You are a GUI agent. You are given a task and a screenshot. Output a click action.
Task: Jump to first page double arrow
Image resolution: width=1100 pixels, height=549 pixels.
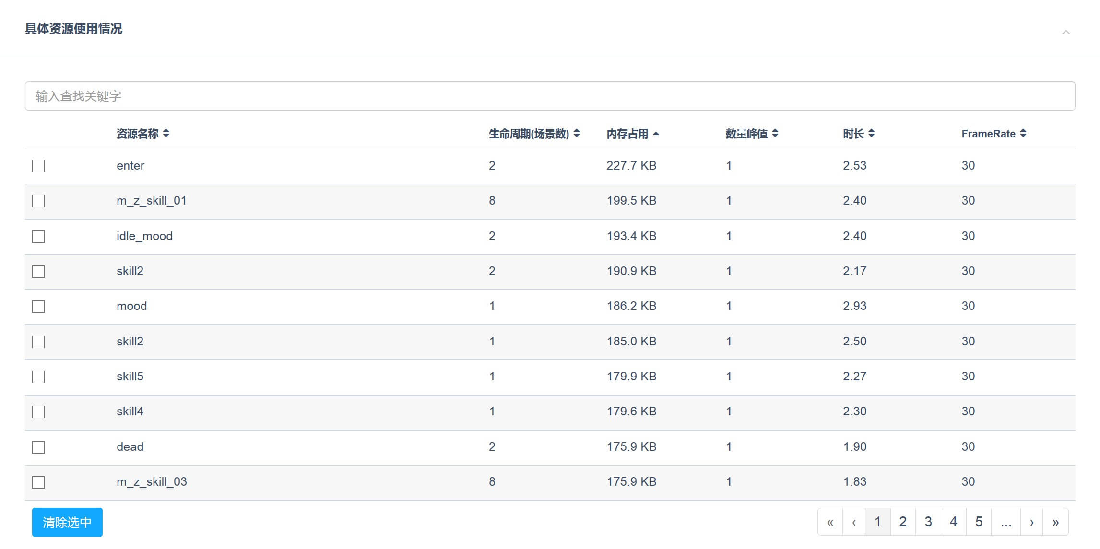coord(830,522)
